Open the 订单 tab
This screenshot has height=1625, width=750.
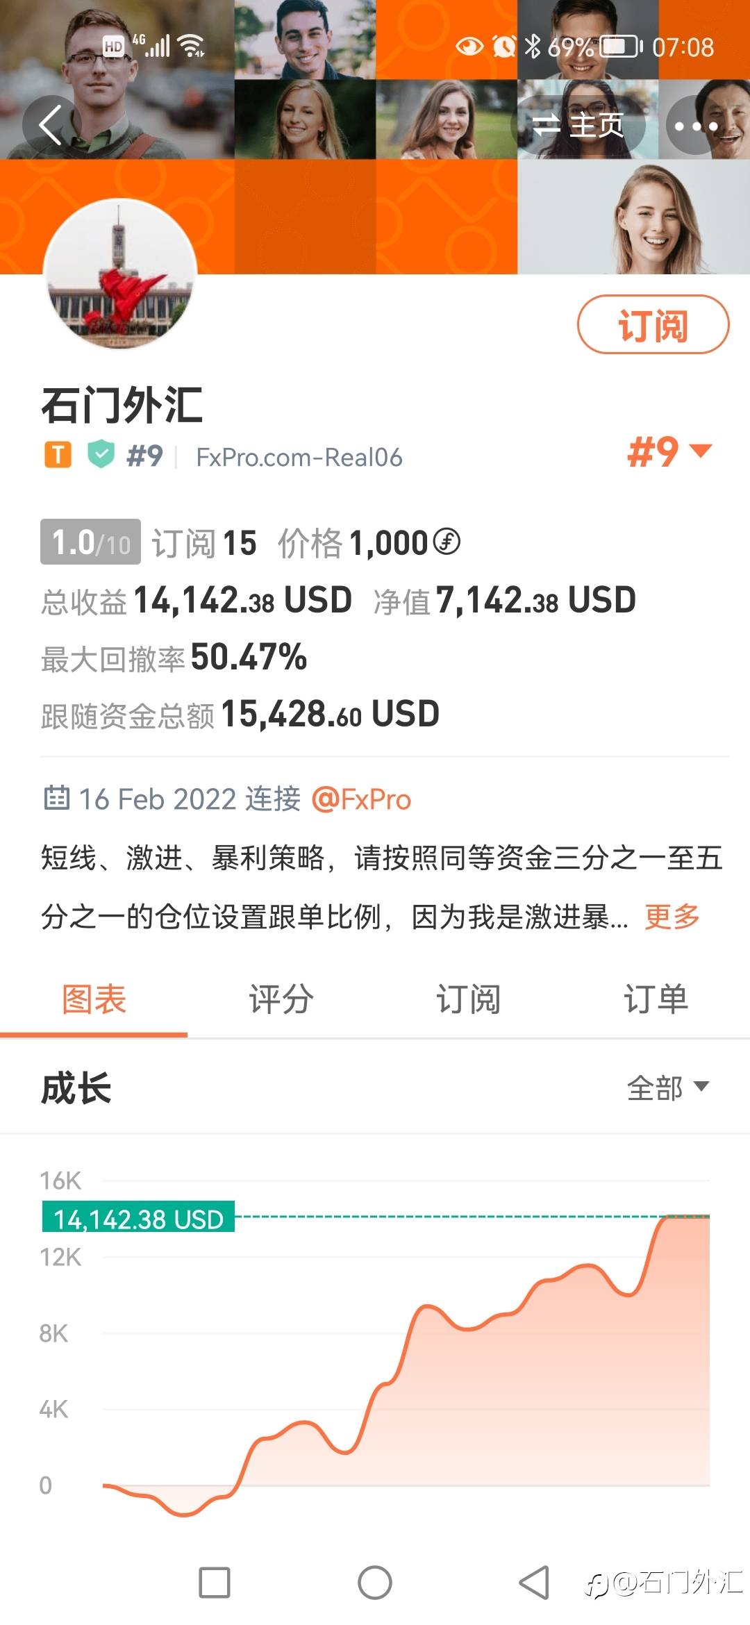click(x=656, y=999)
